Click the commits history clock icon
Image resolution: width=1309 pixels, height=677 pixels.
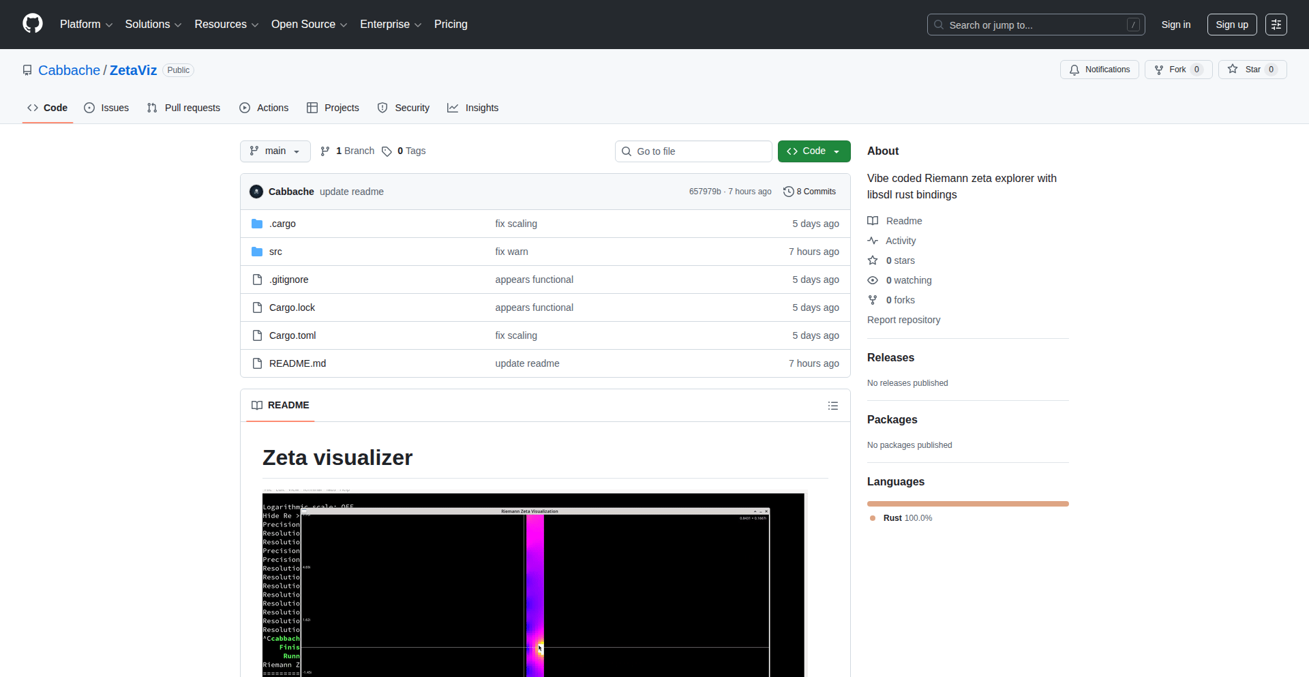pyautogui.click(x=788, y=192)
